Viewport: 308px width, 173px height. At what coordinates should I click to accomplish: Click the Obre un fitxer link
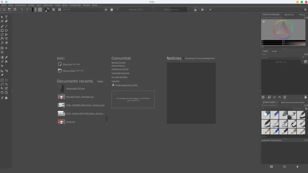tap(69, 71)
